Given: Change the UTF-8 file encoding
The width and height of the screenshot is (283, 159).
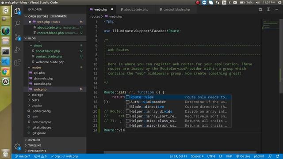Looking at the screenshot, I should pos(211,156).
